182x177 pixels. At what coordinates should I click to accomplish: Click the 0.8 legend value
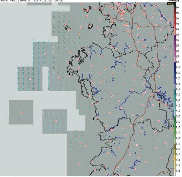point(178,149)
